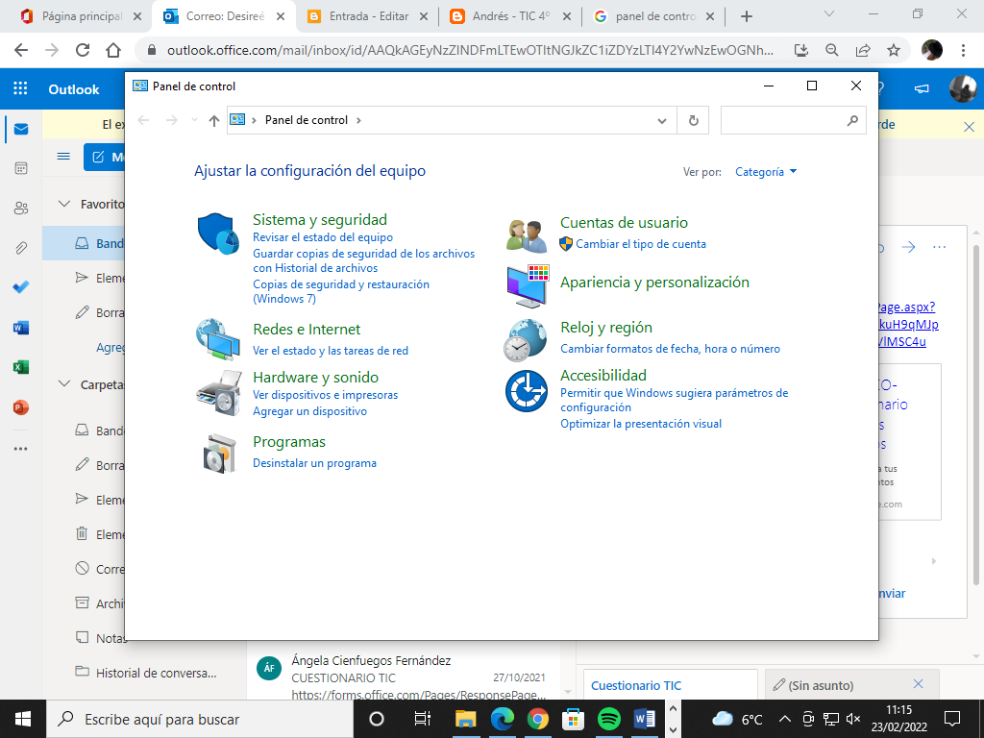Click the Control Panel search magnifier icon
This screenshot has width=984, height=738.
point(851,120)
